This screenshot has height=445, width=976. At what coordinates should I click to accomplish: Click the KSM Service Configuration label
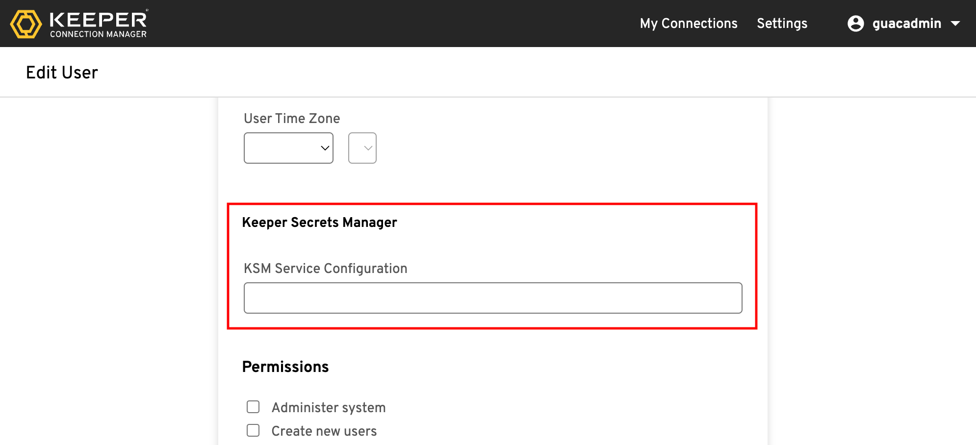pyautogui.click(x=325, y=269)
